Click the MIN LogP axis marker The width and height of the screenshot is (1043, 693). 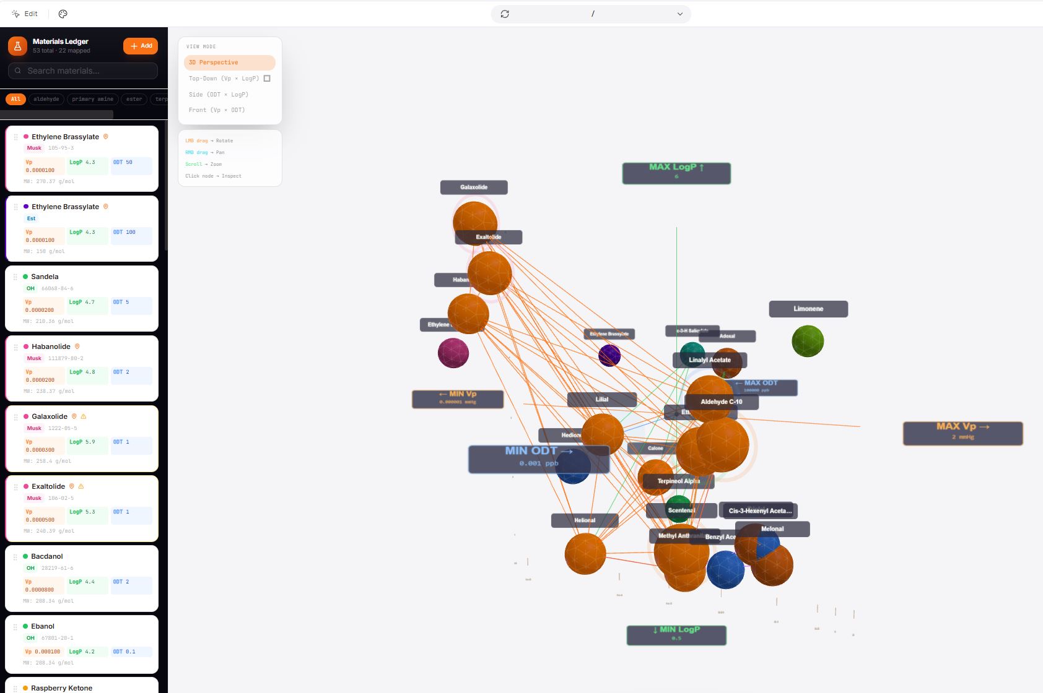click(x=676, y=635)
